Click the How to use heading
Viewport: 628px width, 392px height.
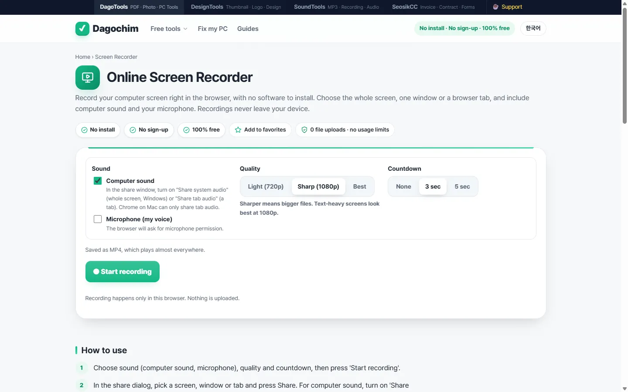tap(104, 350)
